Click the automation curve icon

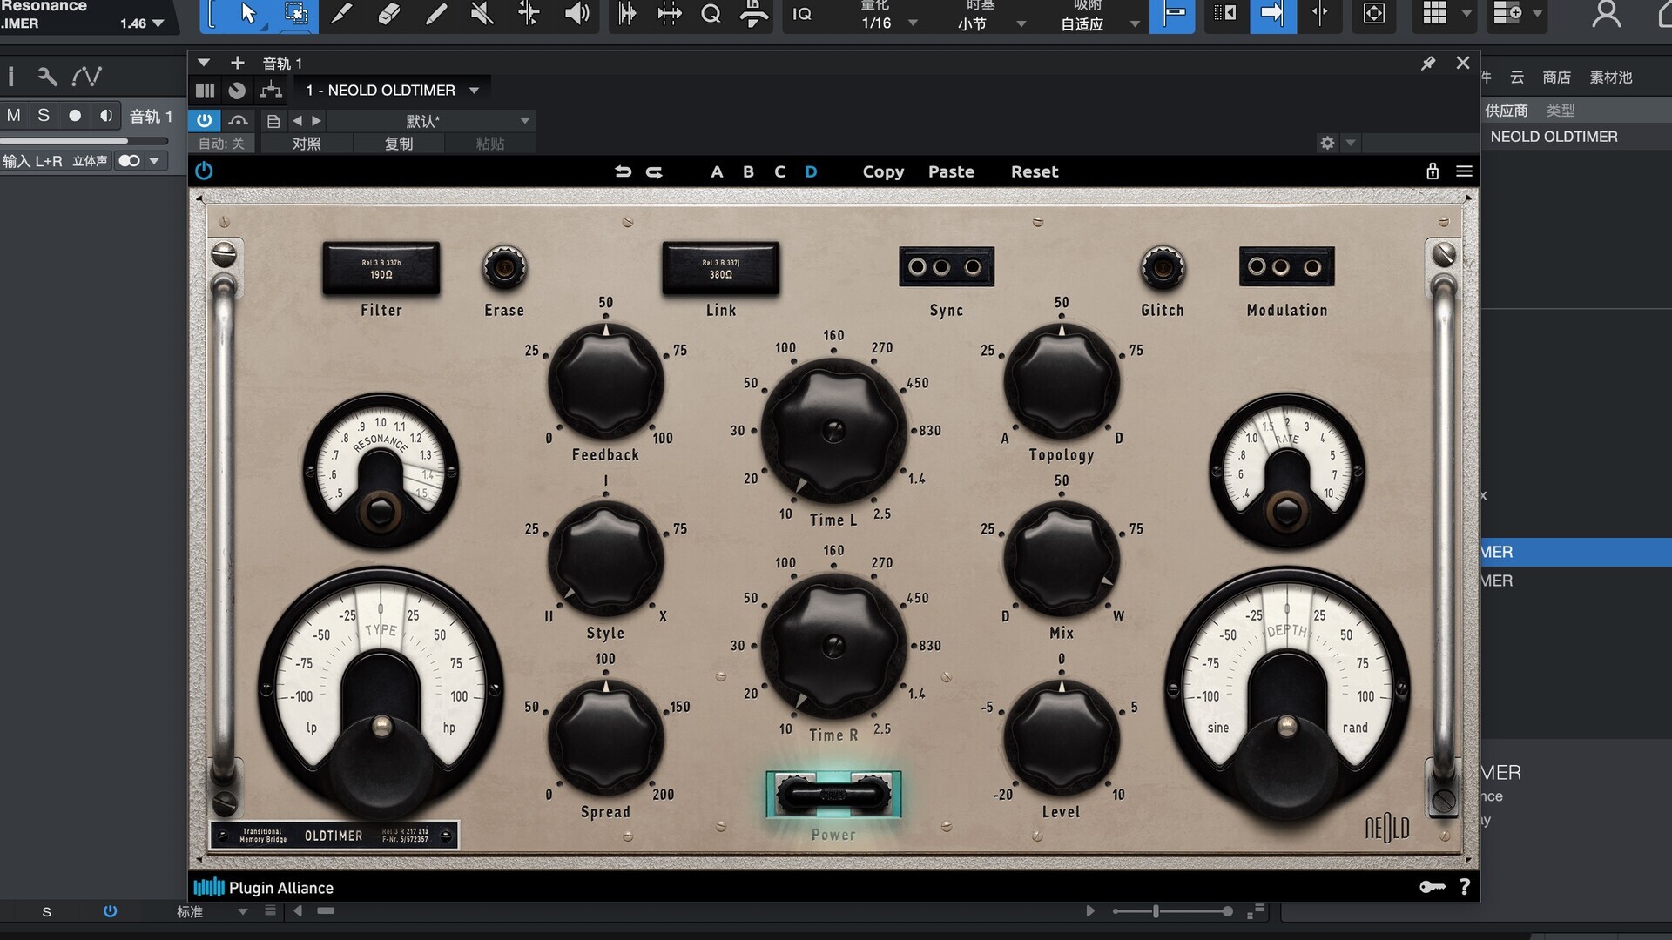point(86,77)
